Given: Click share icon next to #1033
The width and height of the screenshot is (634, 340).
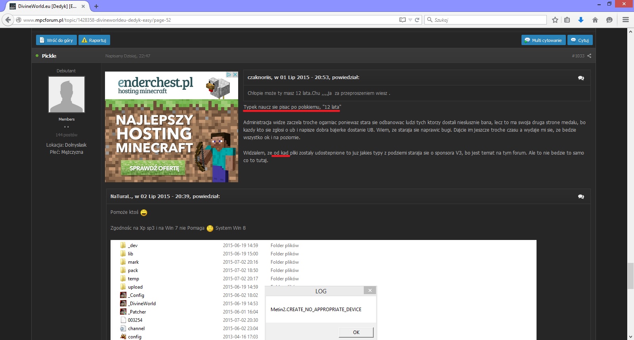Looking at the screenshot, I should [589, 56].
